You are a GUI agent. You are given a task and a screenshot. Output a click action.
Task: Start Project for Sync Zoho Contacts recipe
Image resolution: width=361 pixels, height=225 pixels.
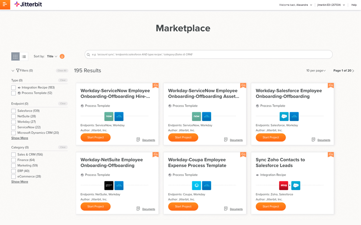pos(271,206)
